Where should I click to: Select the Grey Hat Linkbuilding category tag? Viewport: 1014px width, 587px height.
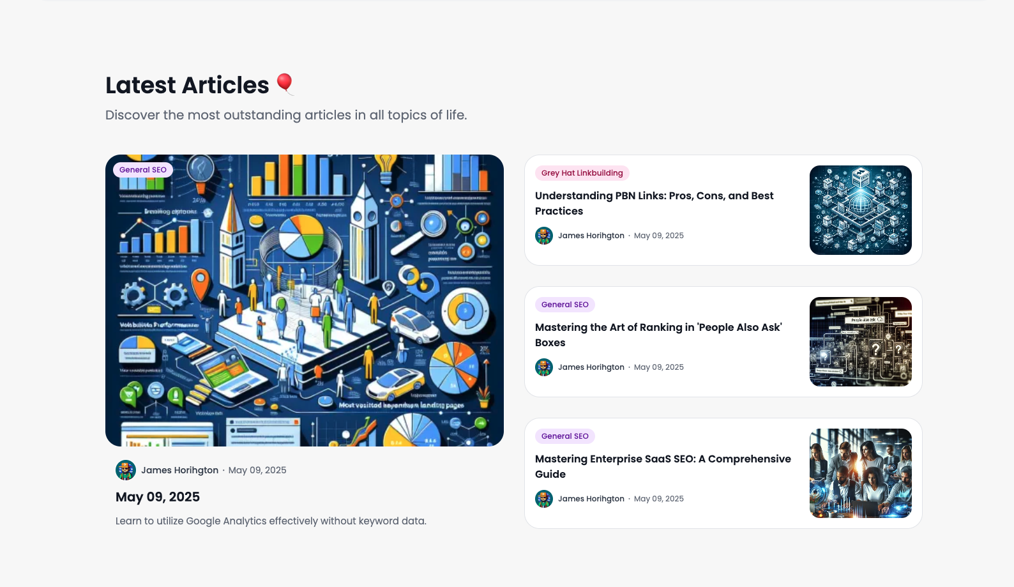coord(582,173)
